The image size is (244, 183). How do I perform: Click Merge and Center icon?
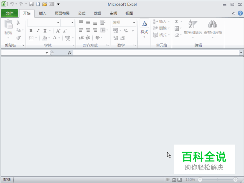[103, 30]
